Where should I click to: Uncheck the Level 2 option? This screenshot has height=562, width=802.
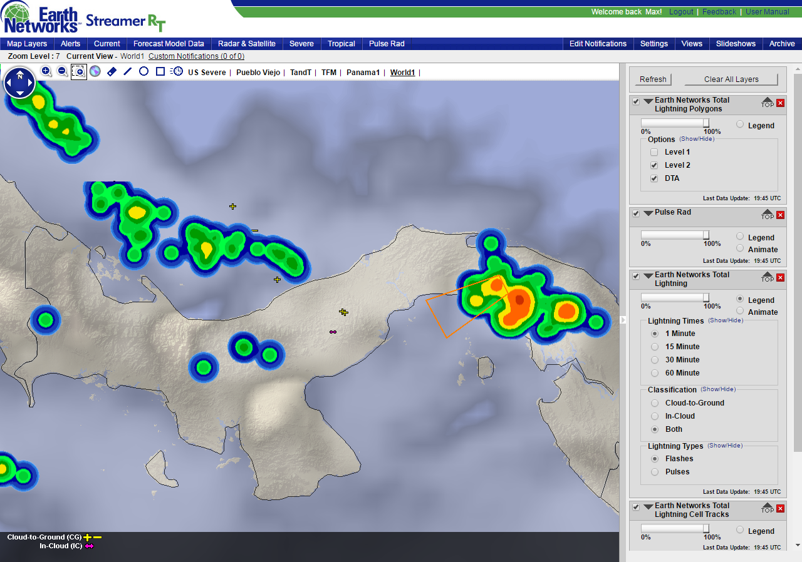click(x=654, y=165)
